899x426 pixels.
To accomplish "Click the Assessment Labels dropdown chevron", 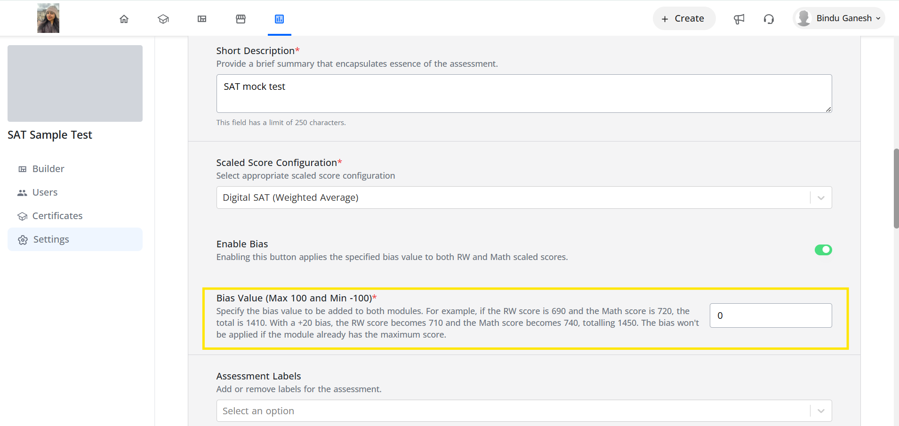I will click(821, 411).
